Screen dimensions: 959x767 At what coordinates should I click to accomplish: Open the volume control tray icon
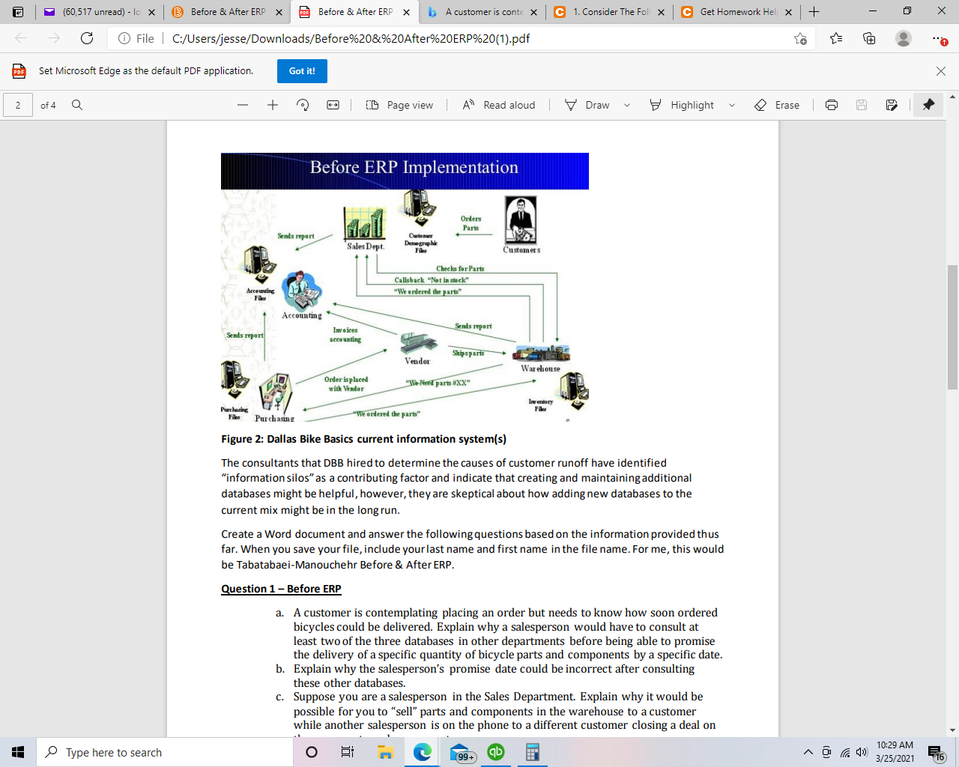click(862, 752)
